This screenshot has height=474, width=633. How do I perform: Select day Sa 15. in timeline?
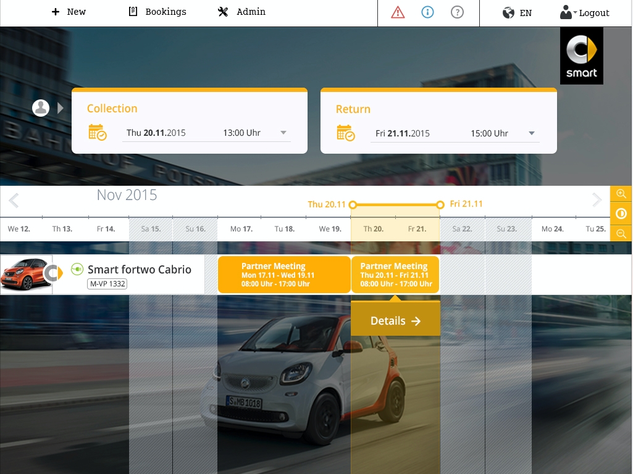(151, 229)
